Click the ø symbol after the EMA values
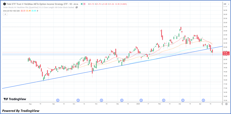The width and height of the screenshot is (231, 114). point(37,11)
